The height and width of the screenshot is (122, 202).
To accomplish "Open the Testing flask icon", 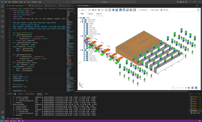I will point(3,32).
